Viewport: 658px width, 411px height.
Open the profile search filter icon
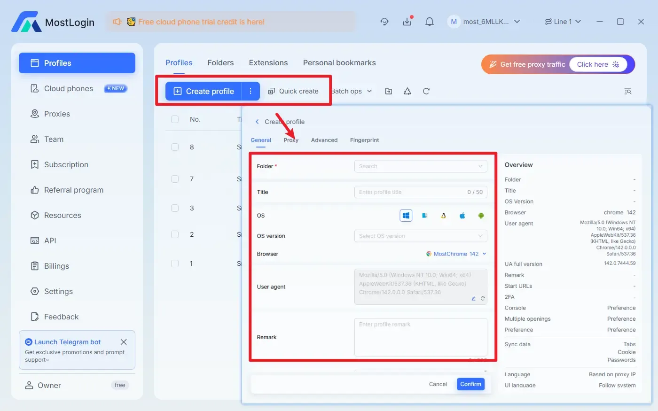(628, 91)
